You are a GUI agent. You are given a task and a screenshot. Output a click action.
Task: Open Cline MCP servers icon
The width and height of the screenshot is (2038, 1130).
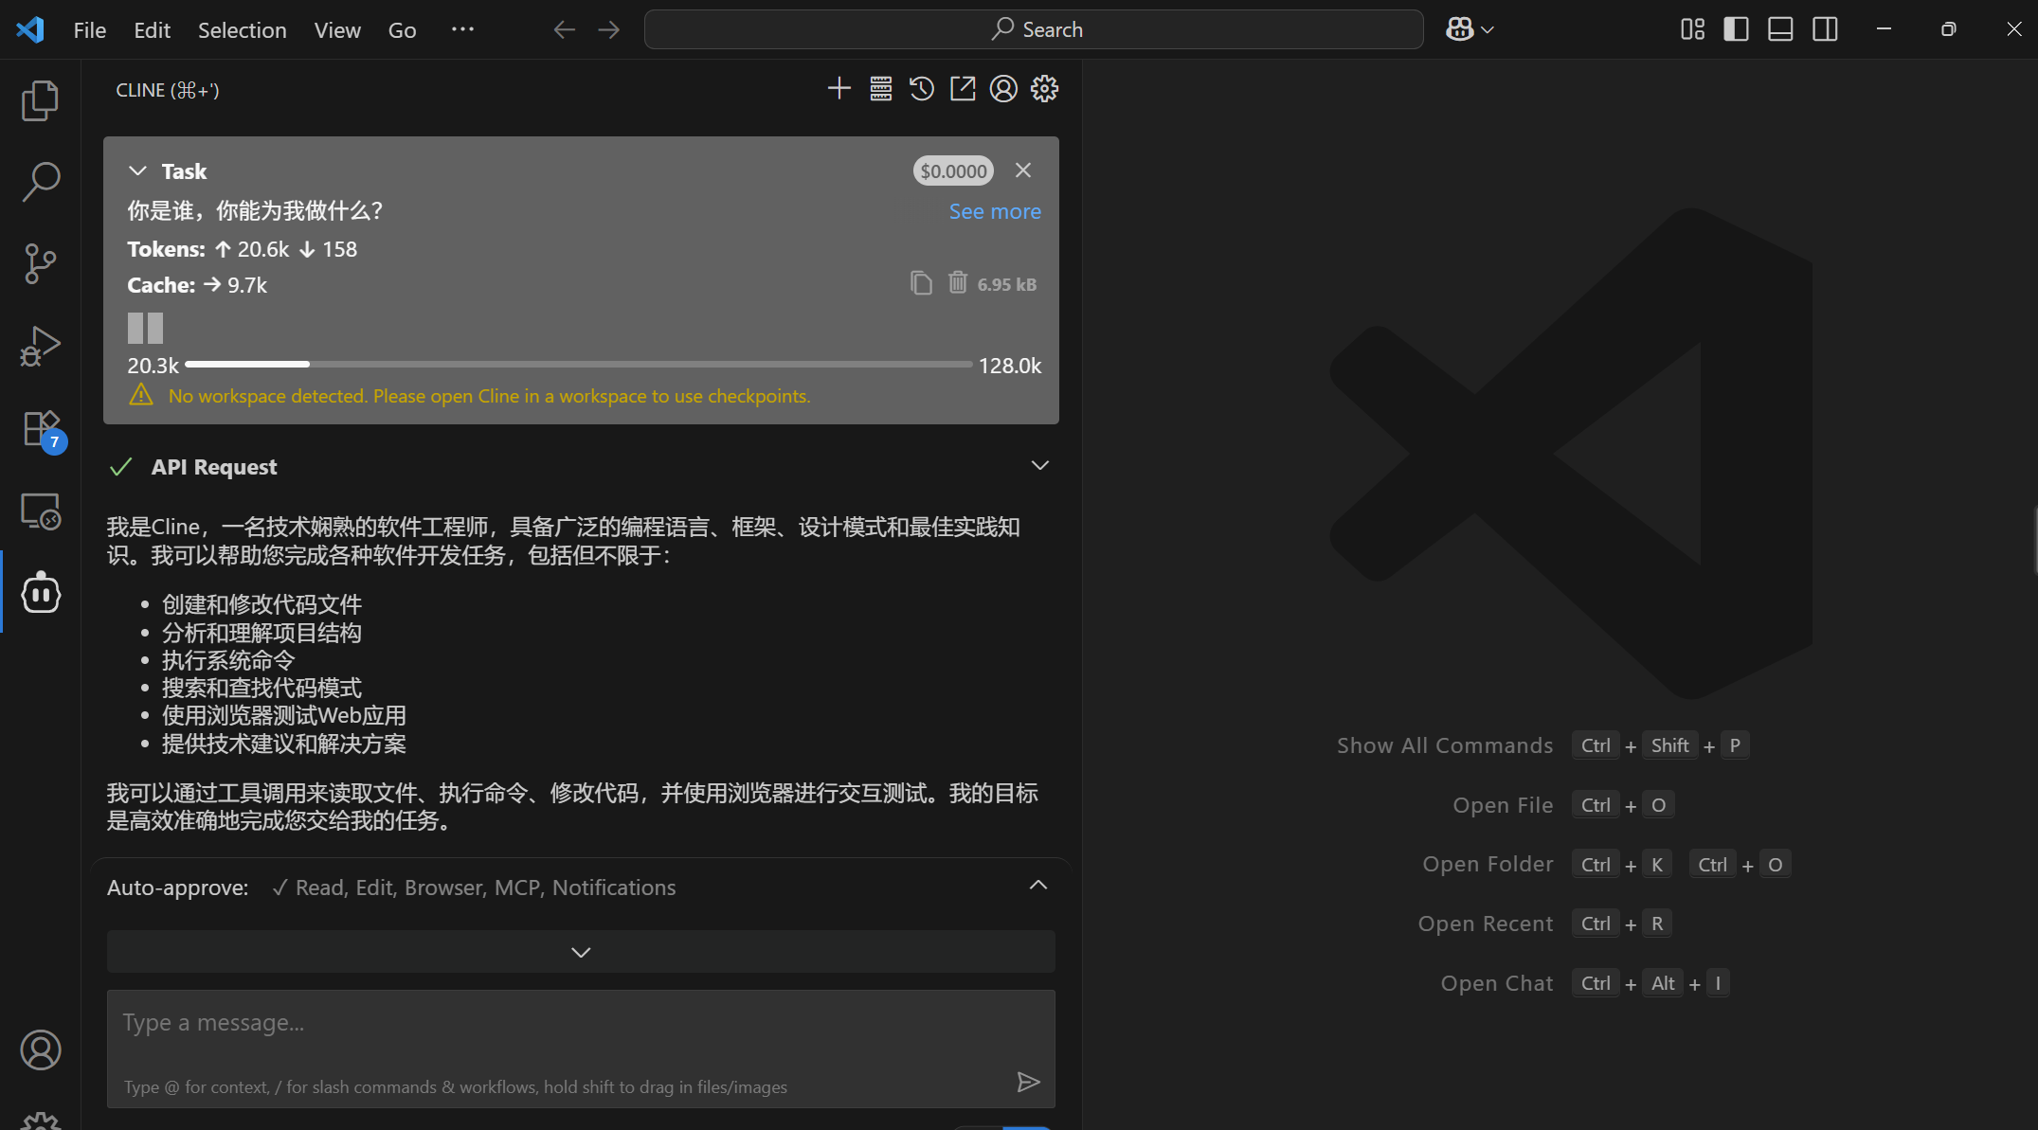coord(880,89)
